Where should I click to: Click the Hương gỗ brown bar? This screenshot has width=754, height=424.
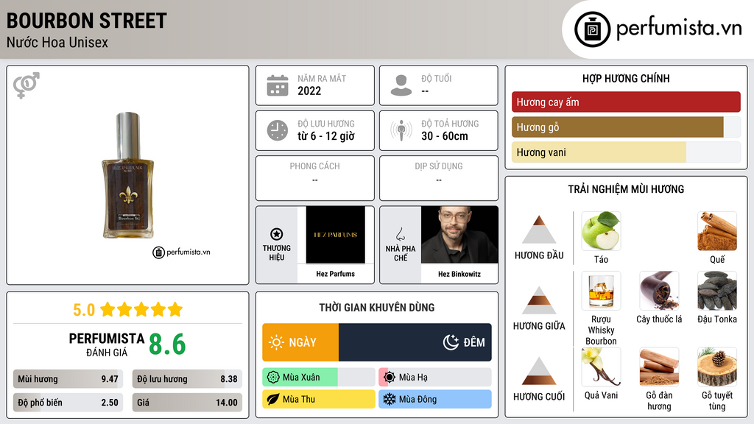pyautogui.click(x=618, y=127)
